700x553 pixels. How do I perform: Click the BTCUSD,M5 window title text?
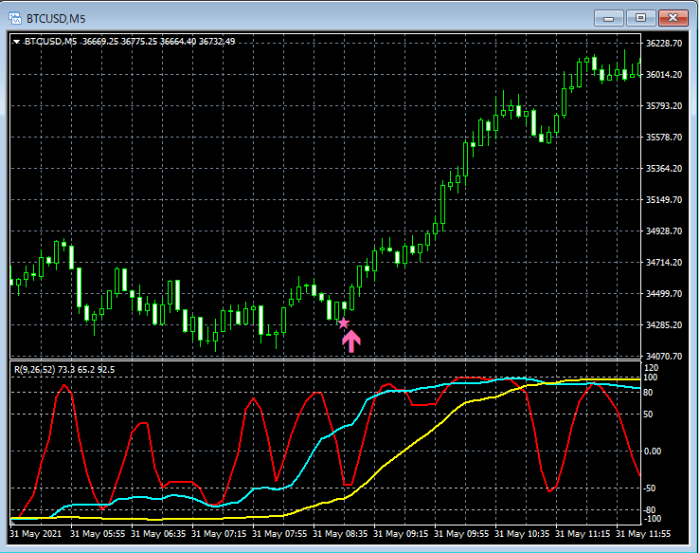click(x=56, y=19)
